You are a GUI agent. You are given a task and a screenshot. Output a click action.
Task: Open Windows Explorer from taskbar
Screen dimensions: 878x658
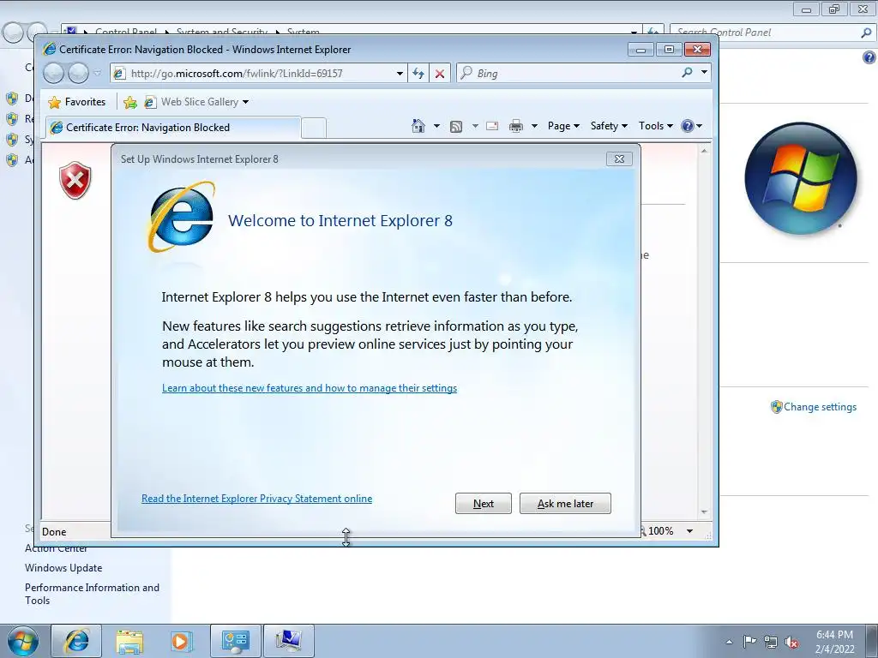click(x=129, y=641)
